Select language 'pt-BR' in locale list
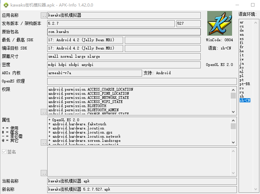This screenshot has width=260, height=194. [245, 84]
